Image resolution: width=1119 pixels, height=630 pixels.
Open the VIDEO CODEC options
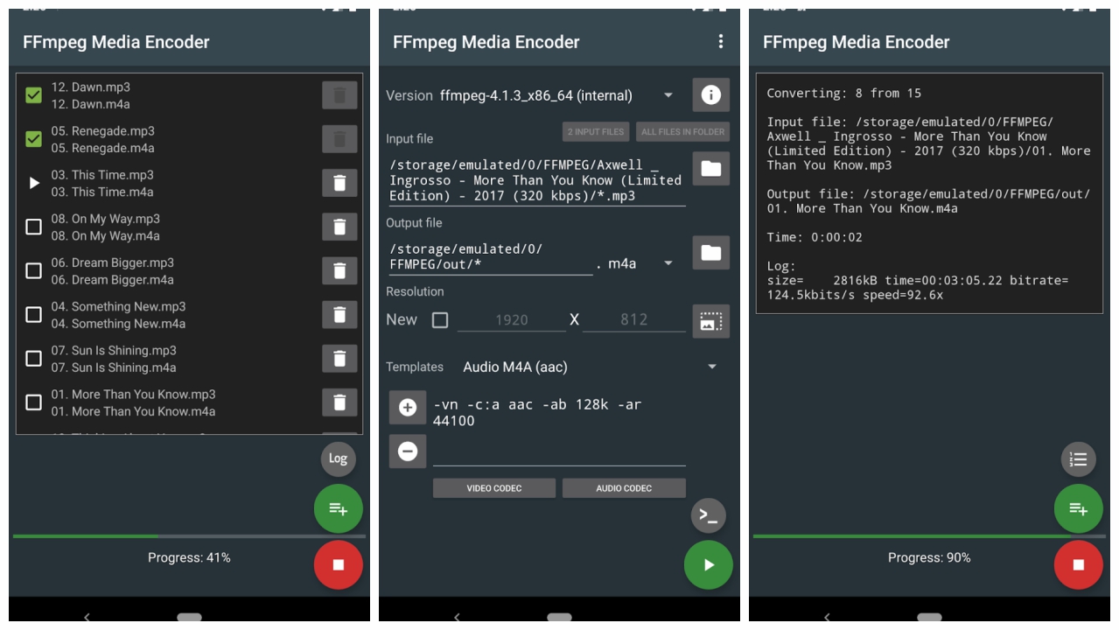pyautogui.click(x=494, y=488)
